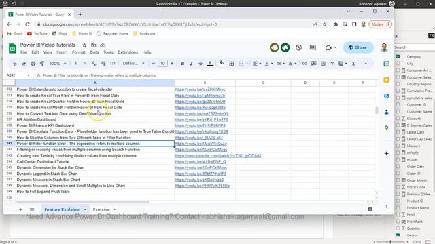The image size is (435, 244).
Task: Click the Undo icon in Sheets toolbar
Action: (15, 64)
